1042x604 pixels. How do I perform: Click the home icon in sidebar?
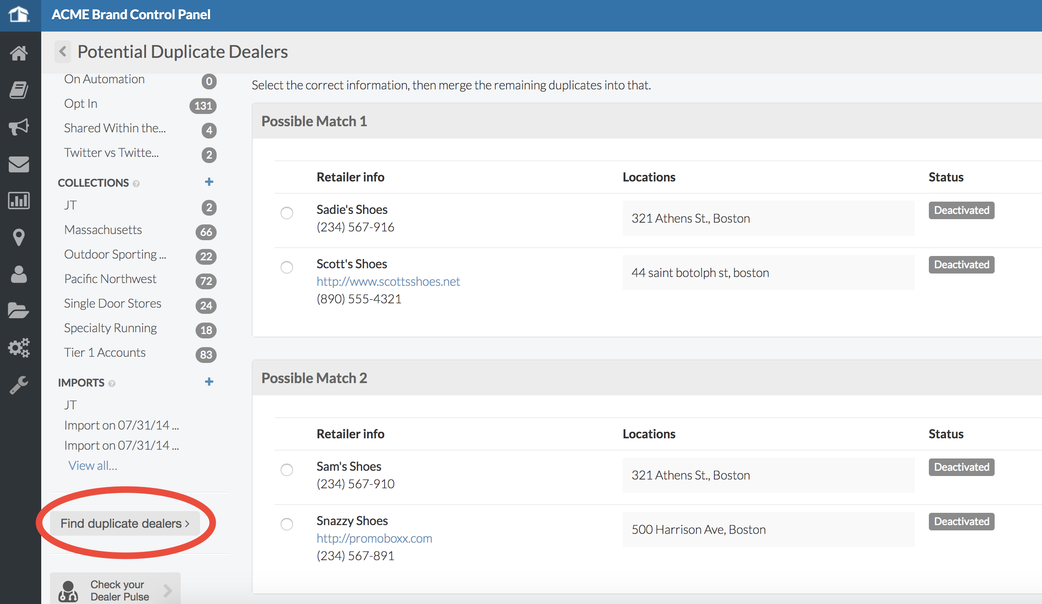(x=19, y=53)
